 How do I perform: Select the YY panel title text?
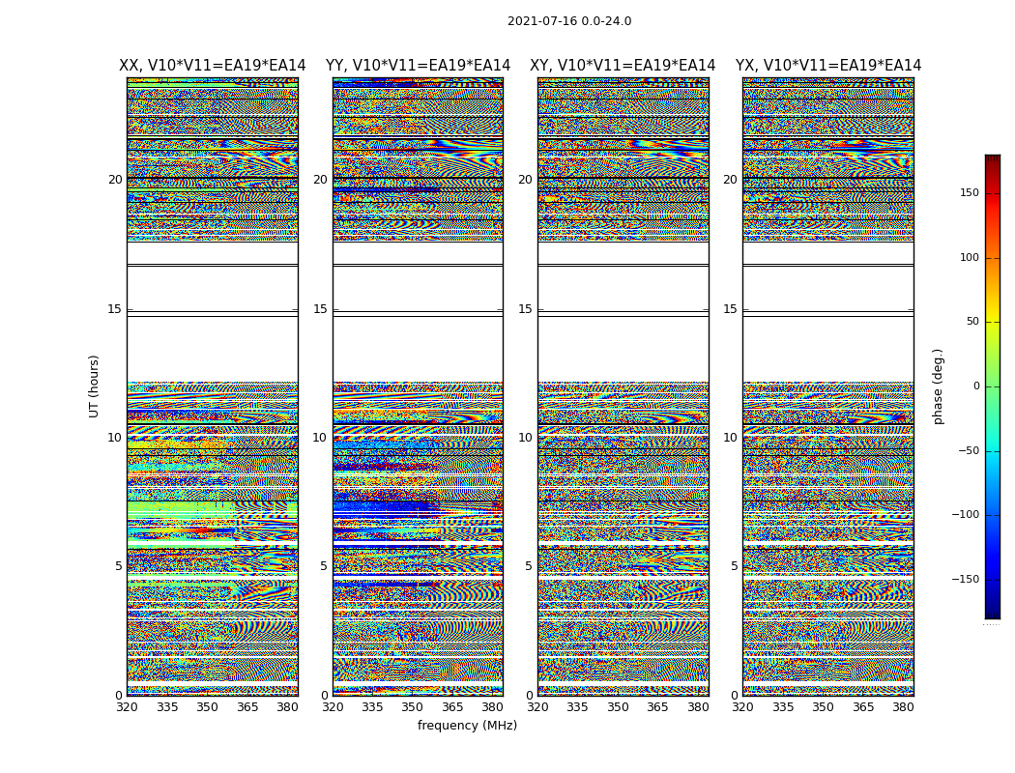tap(418, 66)
